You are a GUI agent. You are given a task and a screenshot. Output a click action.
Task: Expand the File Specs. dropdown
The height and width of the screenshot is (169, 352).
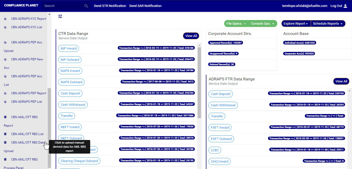[x=236, y=24]
